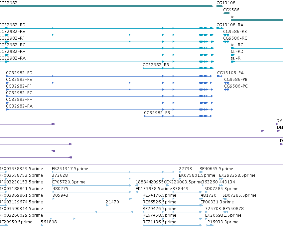Click EST 305943
The height and width of the screenshot is (227, 283).
(x=61, y=195)
